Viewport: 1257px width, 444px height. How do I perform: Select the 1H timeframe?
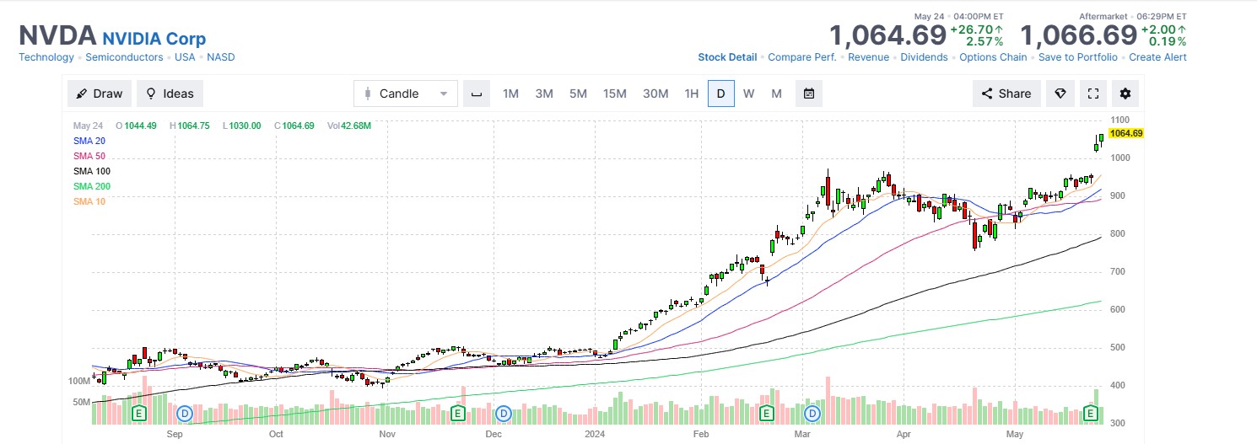(x=692, y=94)
